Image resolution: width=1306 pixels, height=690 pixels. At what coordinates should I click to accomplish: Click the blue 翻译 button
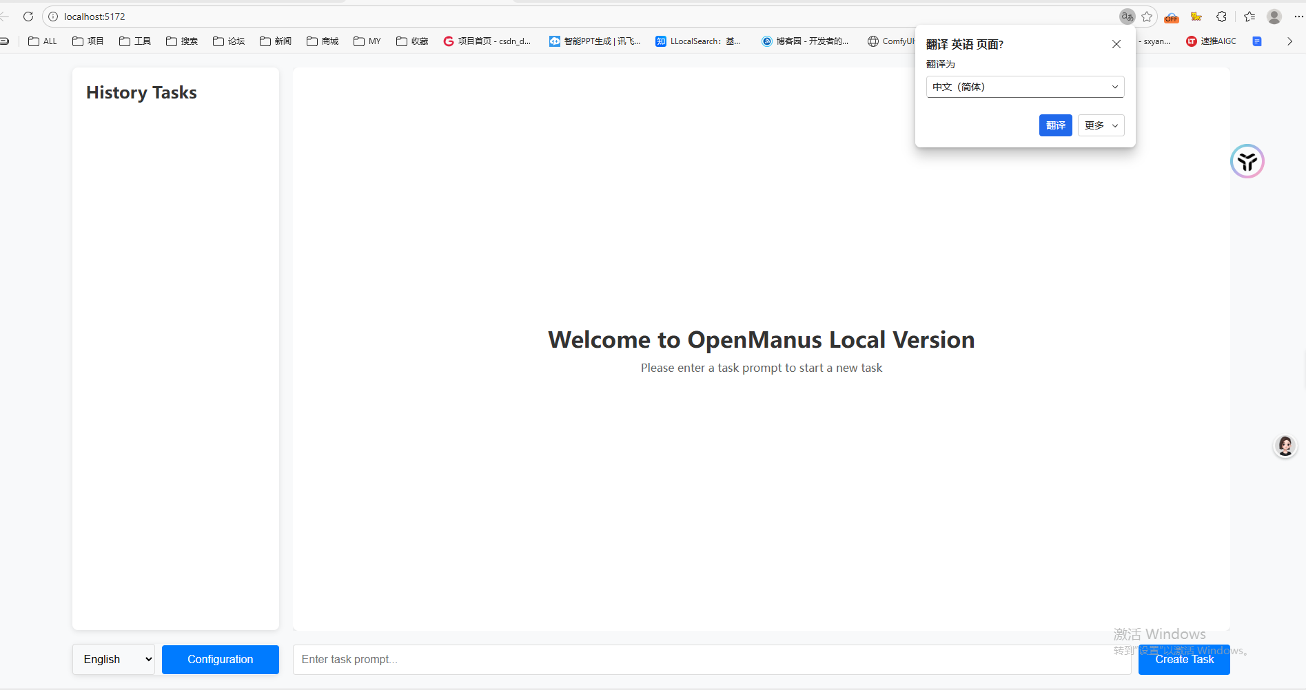click(x=1056, y=125)
